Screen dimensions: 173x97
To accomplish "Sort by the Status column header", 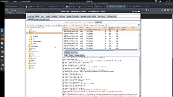I will (x=112, y=28).
